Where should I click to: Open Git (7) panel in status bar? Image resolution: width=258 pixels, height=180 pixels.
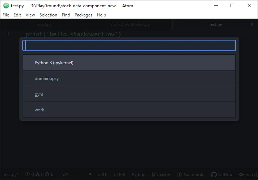click(248, 175)
